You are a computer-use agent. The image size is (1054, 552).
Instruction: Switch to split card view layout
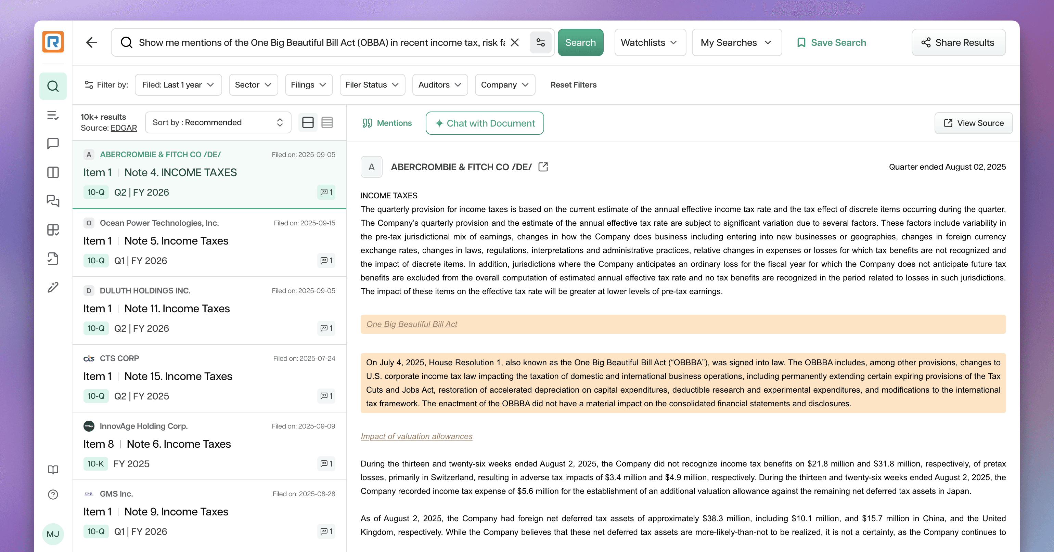coord(308,122)
